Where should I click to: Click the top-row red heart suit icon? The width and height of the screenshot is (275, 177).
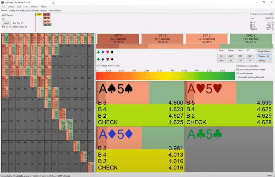pos(107,52)
